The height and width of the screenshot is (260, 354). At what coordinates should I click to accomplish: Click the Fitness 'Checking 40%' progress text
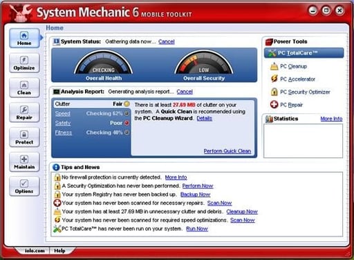click(x=104, y=132)
